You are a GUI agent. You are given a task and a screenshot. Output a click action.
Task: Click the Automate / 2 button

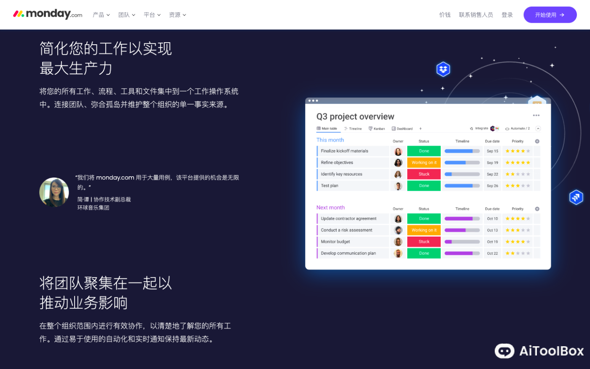517,129
